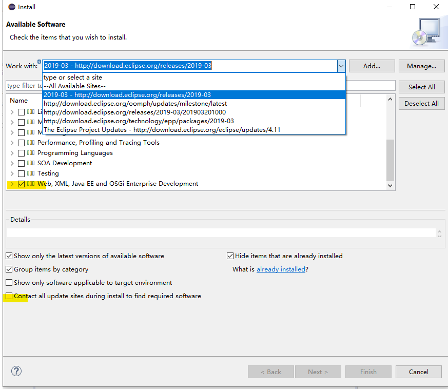Expand the SOA Development node
This screenshot has height=389, width=448.
[12, 163]
